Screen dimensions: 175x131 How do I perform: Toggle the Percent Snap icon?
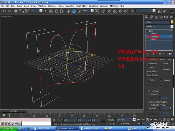(x=121, y=11)
